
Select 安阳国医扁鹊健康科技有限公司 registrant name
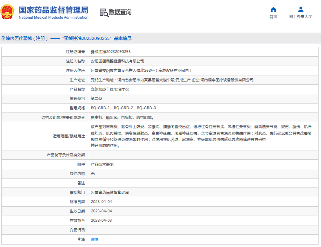117,61
